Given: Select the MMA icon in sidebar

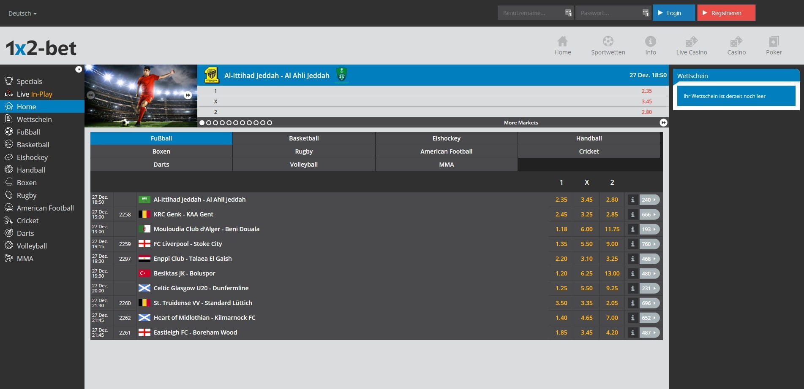Looking at the screenshot, I should (x=9, y=258).
